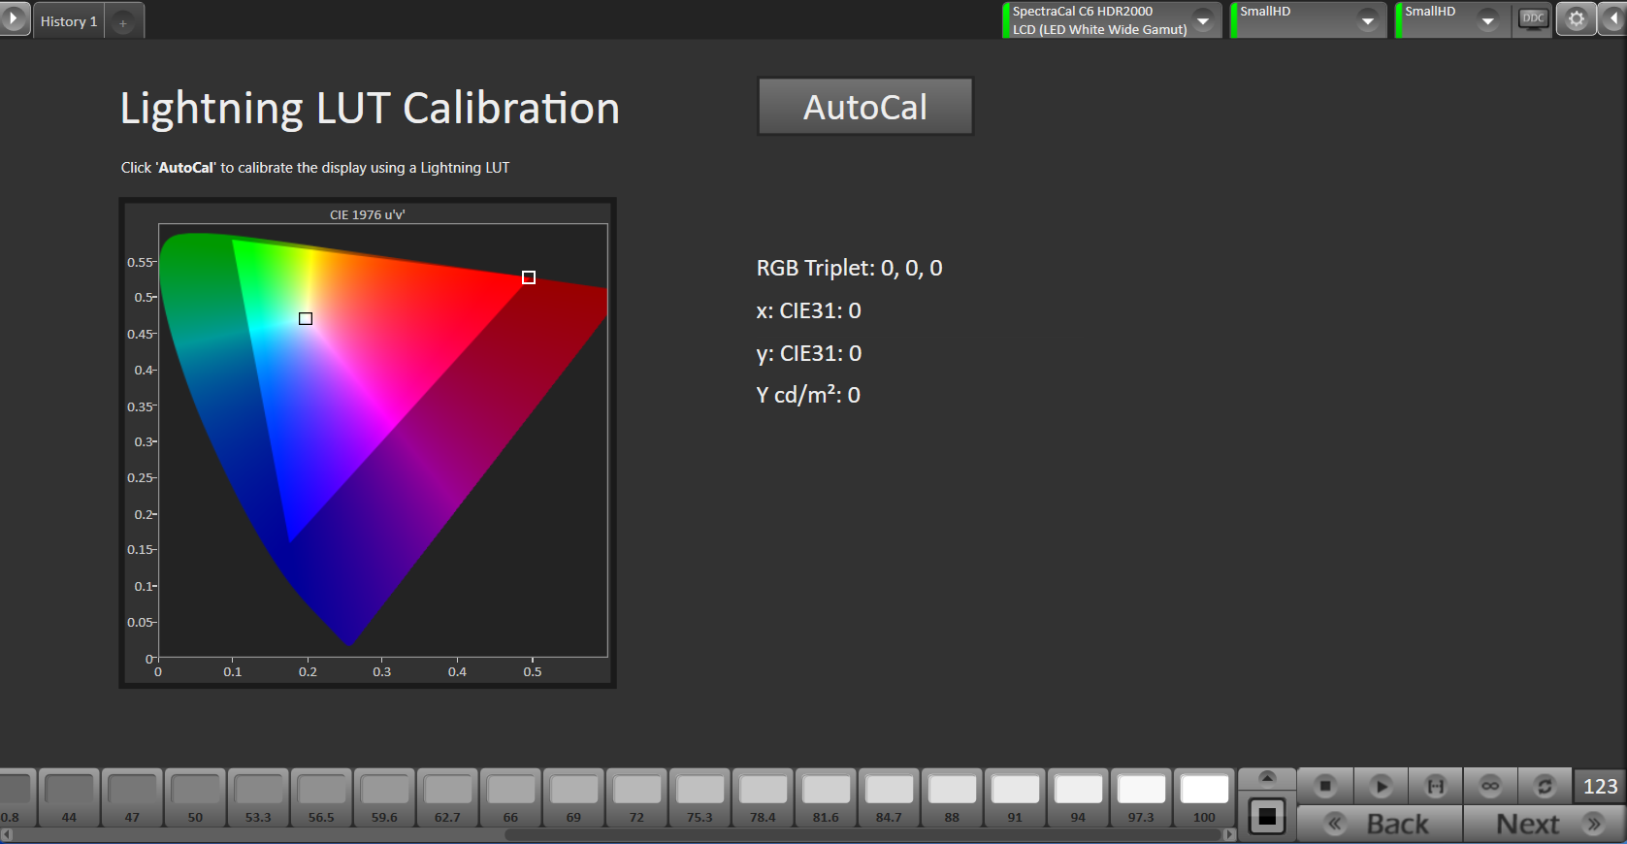Toggle the 123 numeric display button
1627x844 pixels.
1600,786
